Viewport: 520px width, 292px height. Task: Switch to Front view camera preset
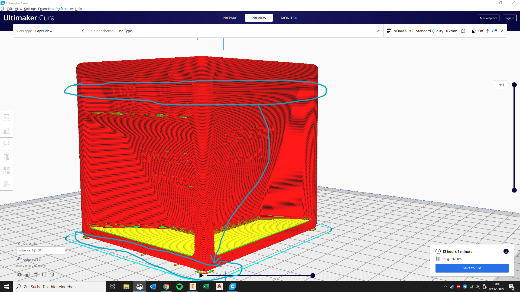[x=27, y=274]
